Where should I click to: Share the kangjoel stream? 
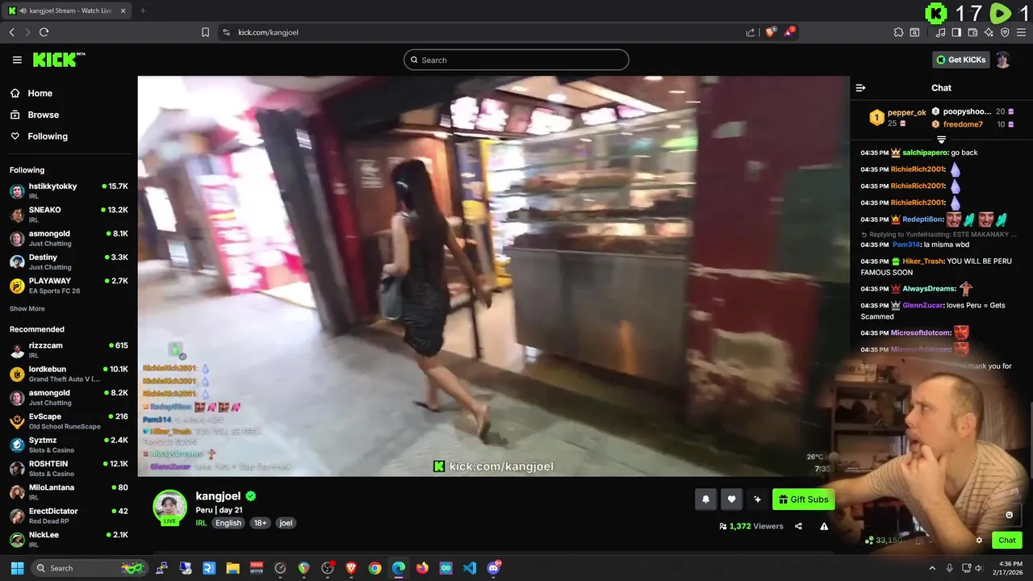[x=798, y=526]
